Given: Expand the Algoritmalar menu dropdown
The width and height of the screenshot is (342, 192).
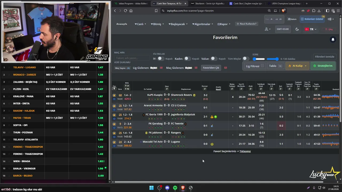Looking at the screenshot, I should tap(203, 24).
